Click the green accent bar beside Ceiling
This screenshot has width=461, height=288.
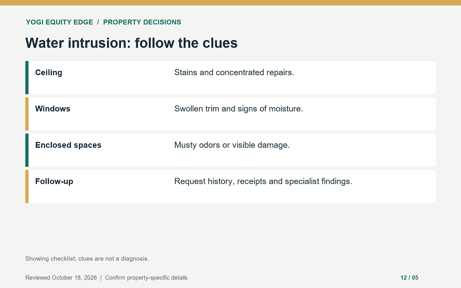pyautogui.click(x=27, y=78)
